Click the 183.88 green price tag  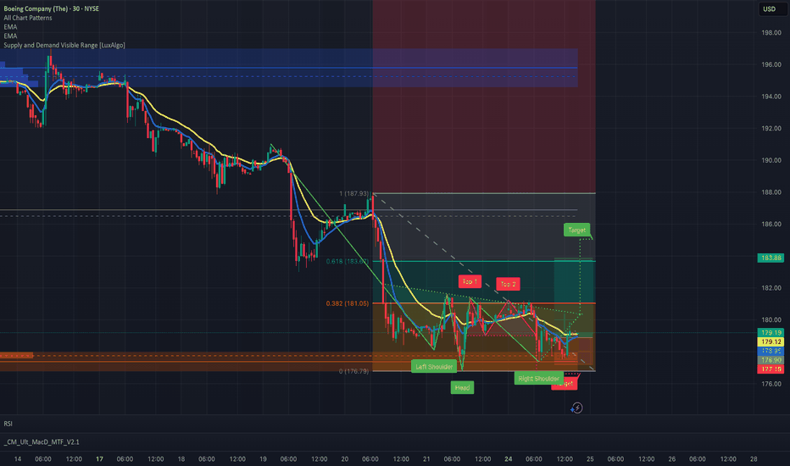[x=770, y=258]
